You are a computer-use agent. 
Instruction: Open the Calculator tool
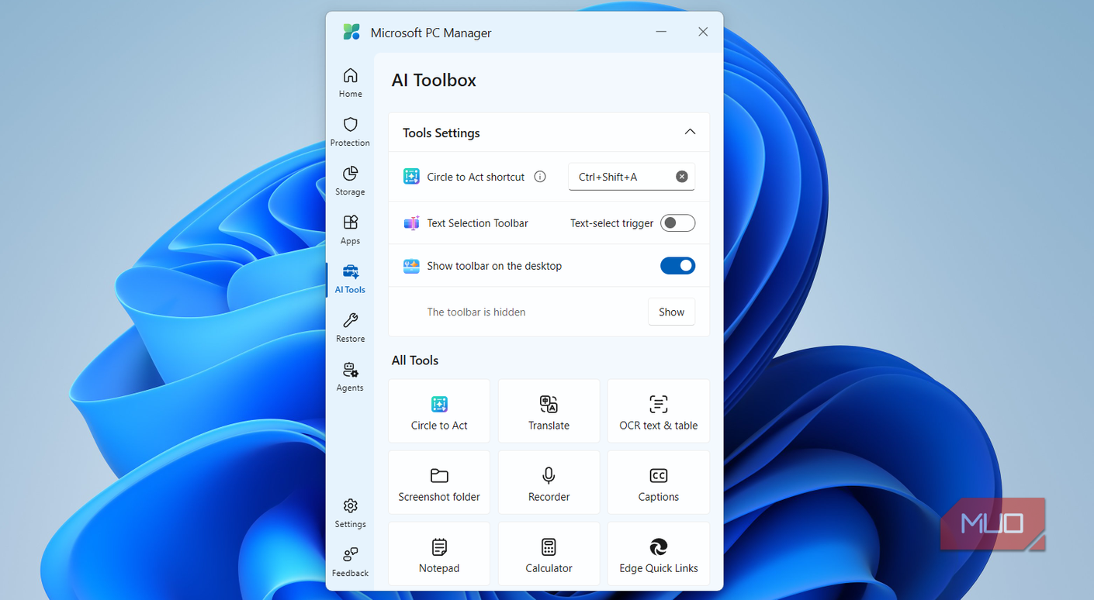click(x=549, y=553)
